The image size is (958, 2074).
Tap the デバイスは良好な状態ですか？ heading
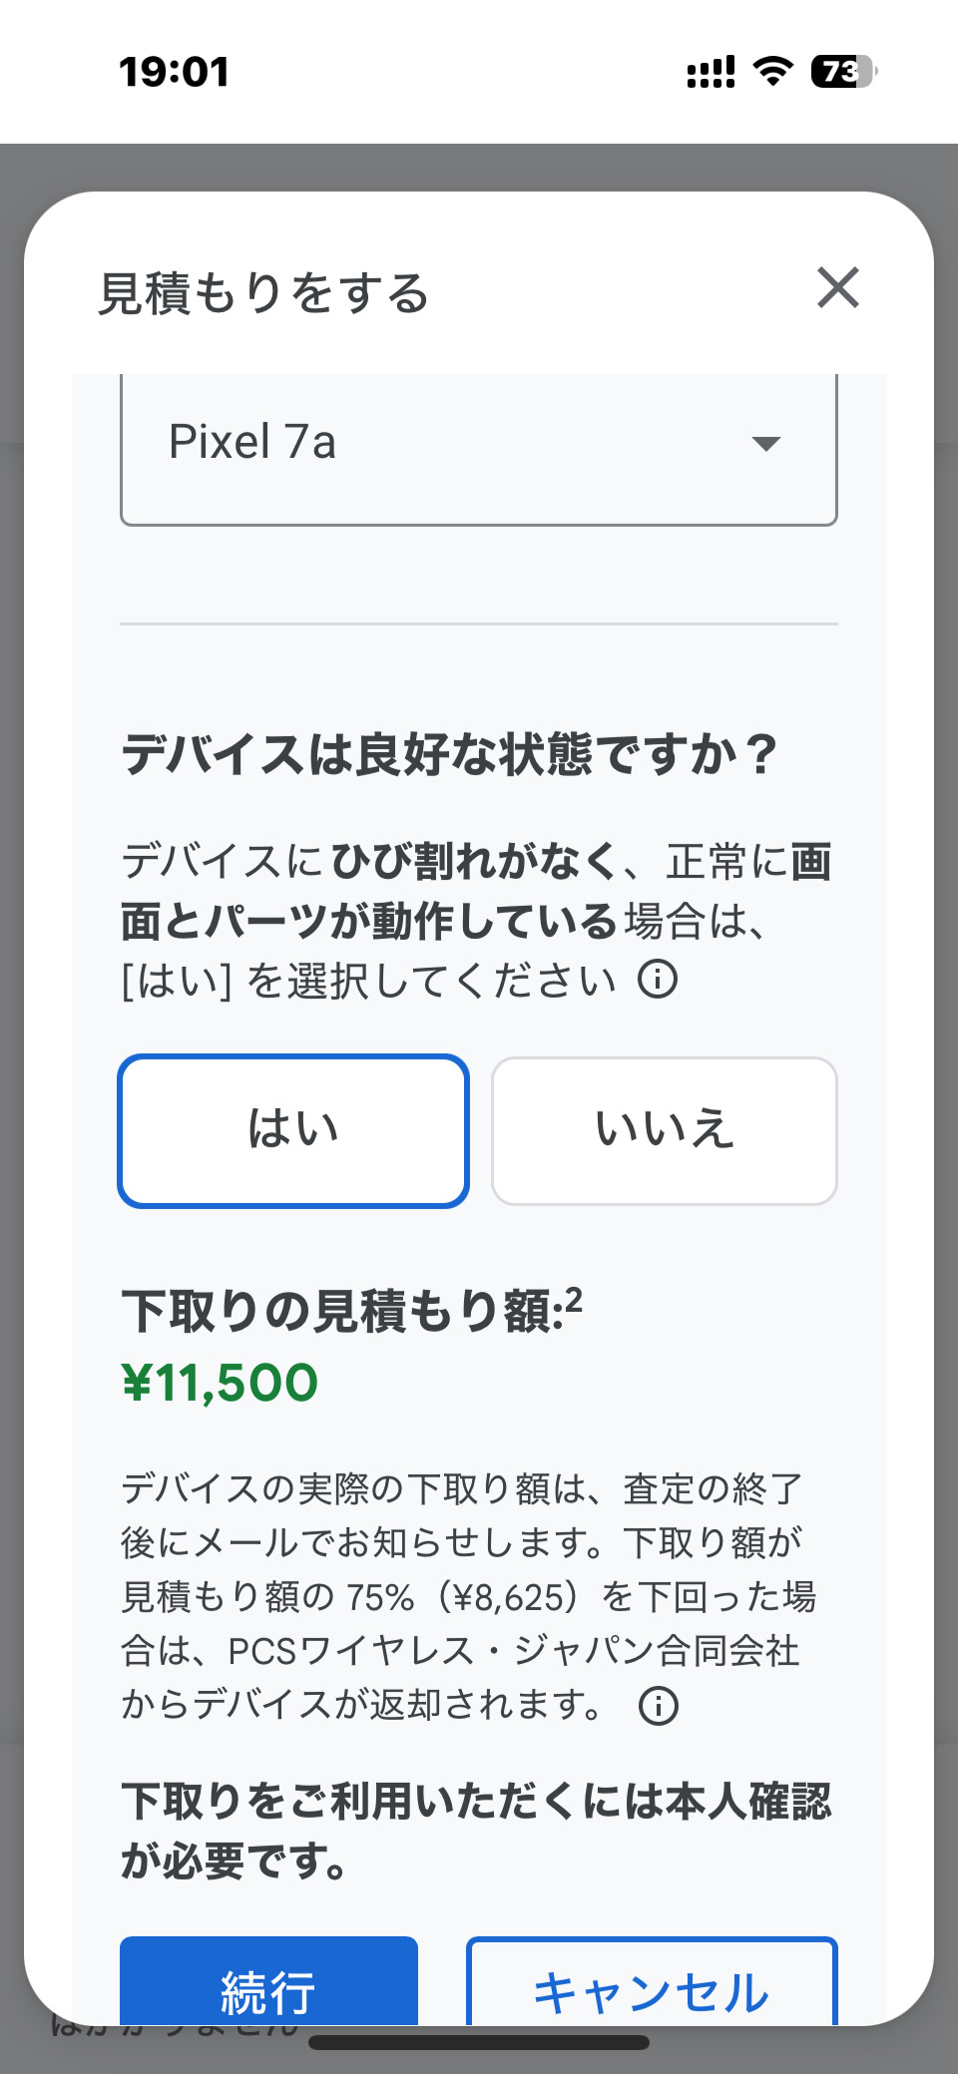pyautogui.click(x=449, y=754)
